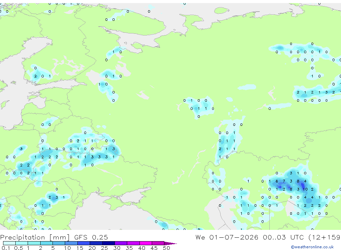Click the 'Precipitation [mm]' title text
Viewport: 341px width, 250px height.
35,237
